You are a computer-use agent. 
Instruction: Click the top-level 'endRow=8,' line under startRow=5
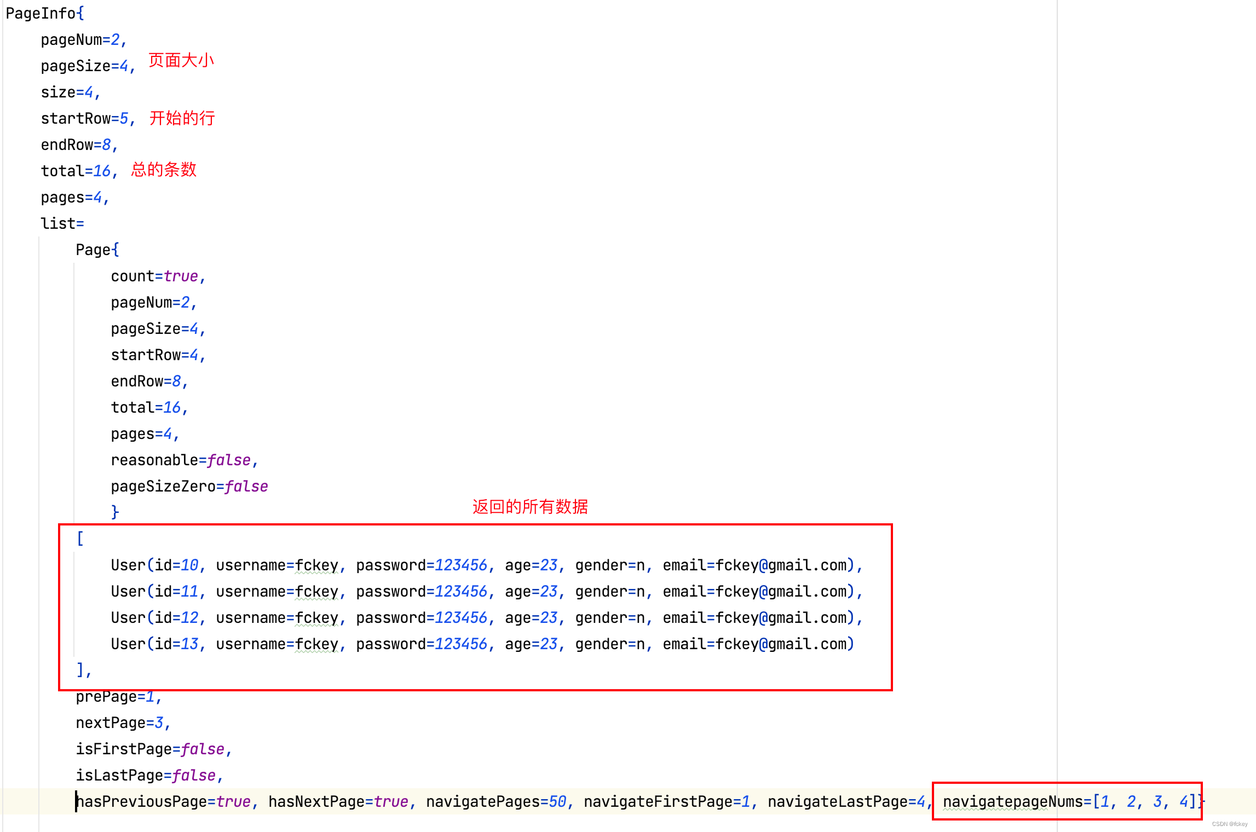[x=79, y=145]
